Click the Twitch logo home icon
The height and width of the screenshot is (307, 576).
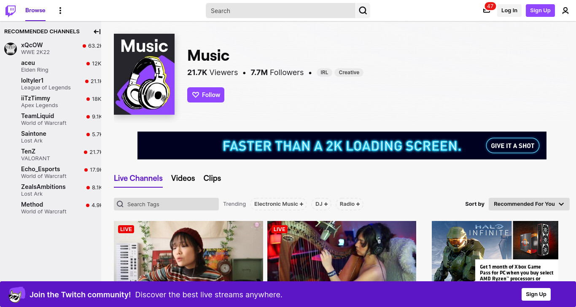click(11, 11)
